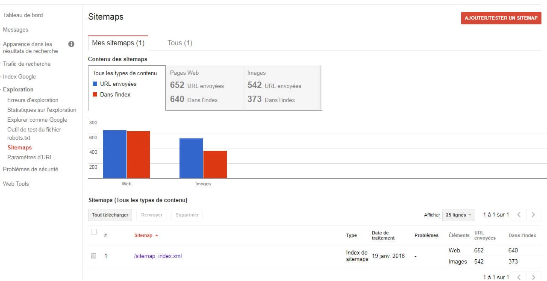Expand Trafic de recherche in sidebar
This screenshot has width=547, height=281.
click(x=26, y=64)
